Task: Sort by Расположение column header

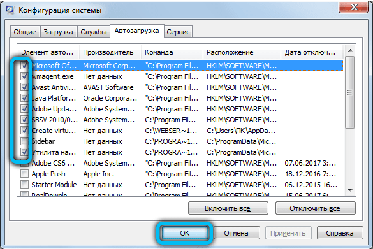Action: tap(242, 52)
